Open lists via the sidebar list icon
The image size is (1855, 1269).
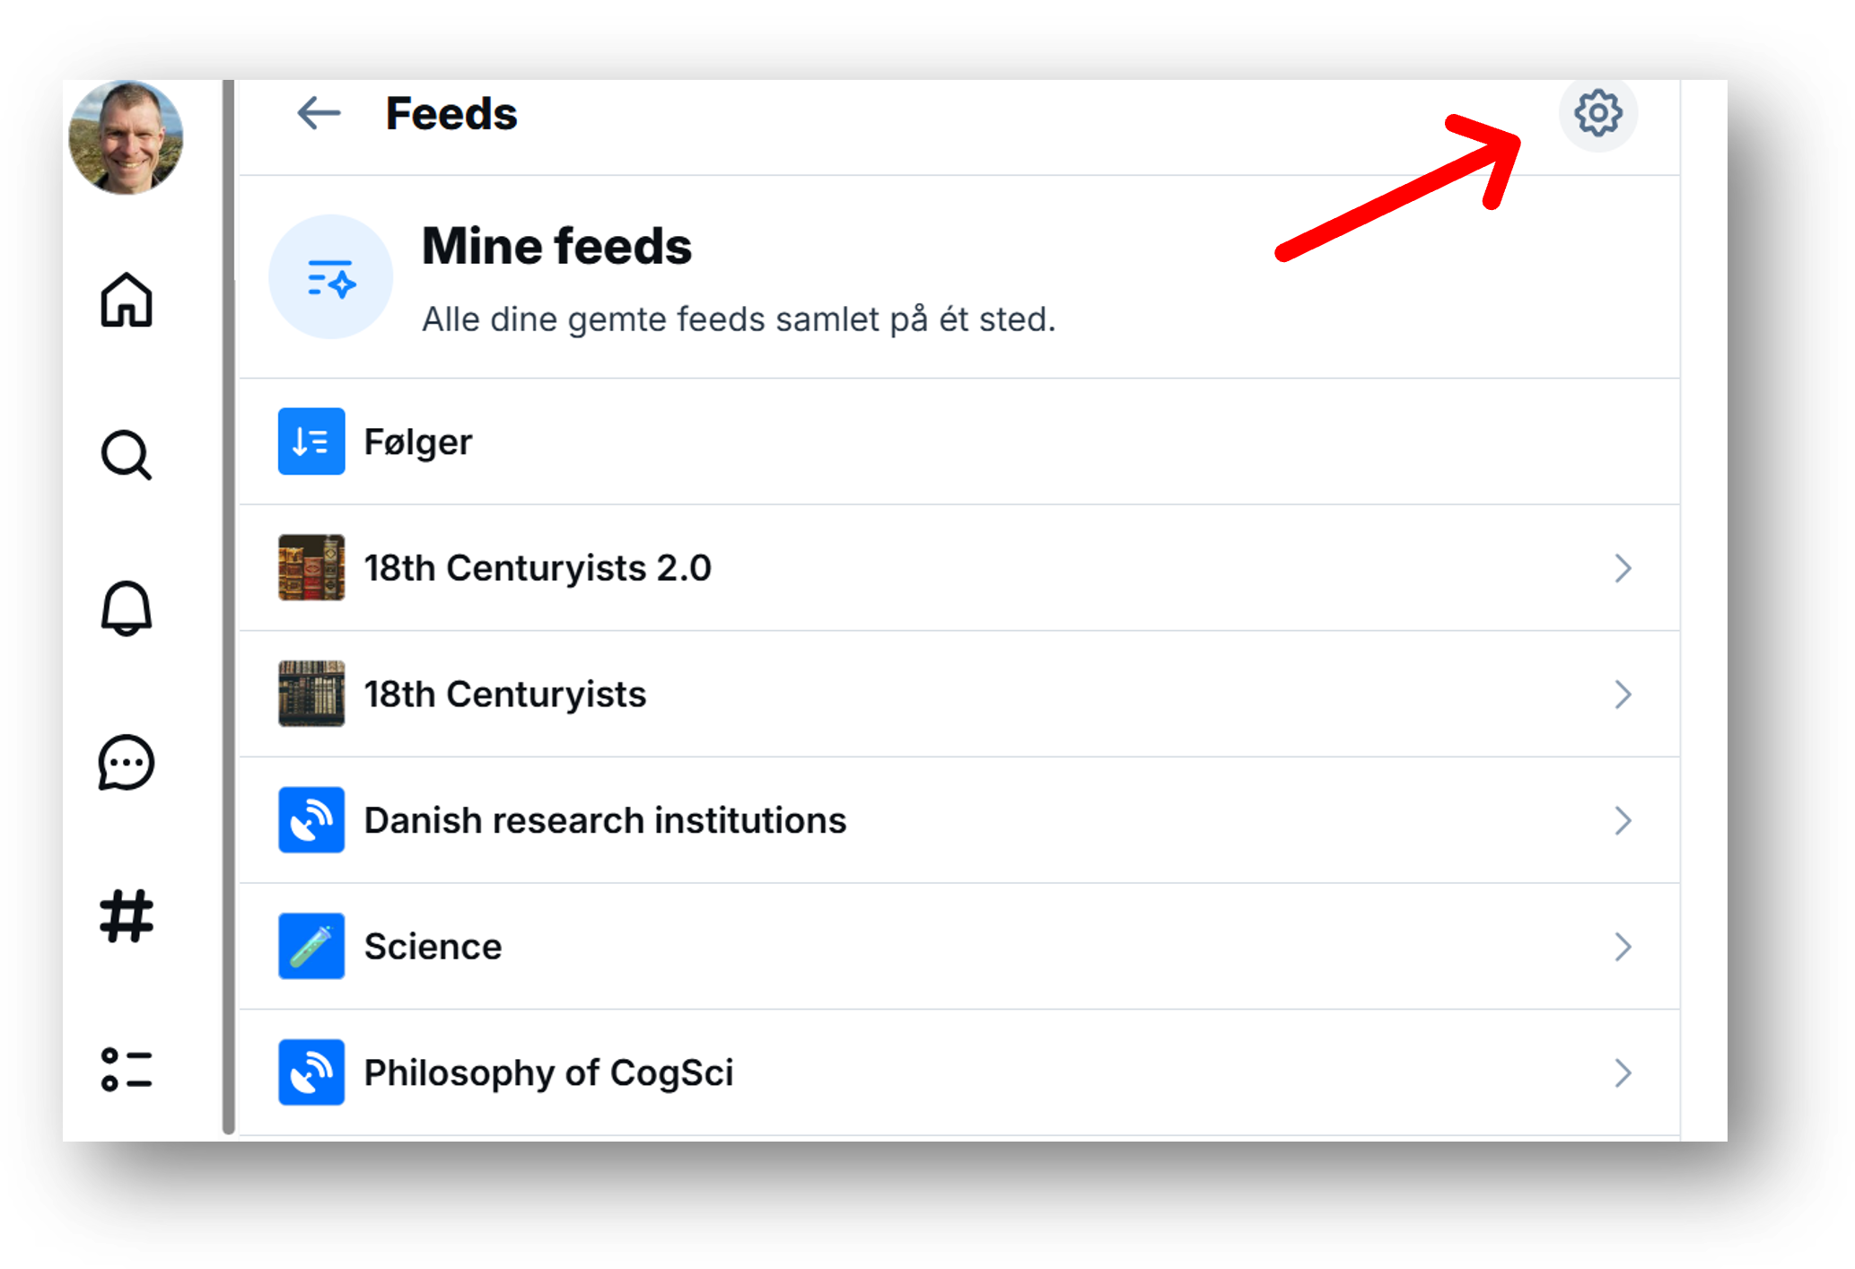point(127,1070)
